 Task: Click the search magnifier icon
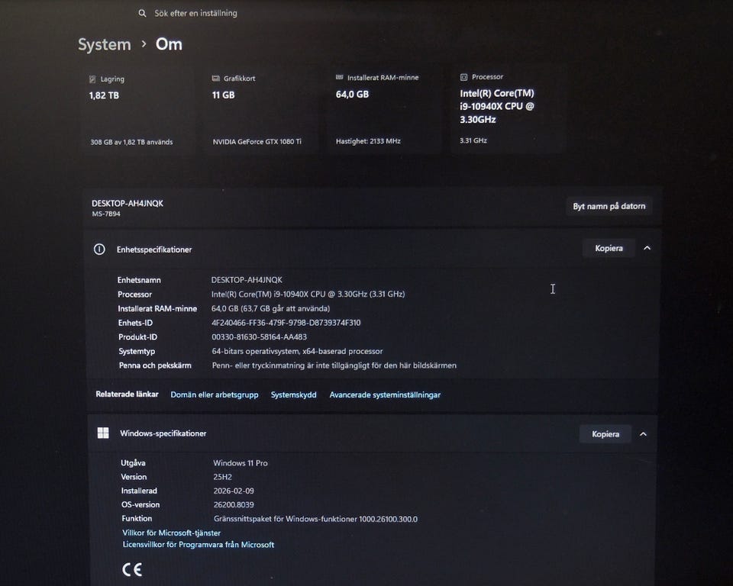(x=143, y=14)
